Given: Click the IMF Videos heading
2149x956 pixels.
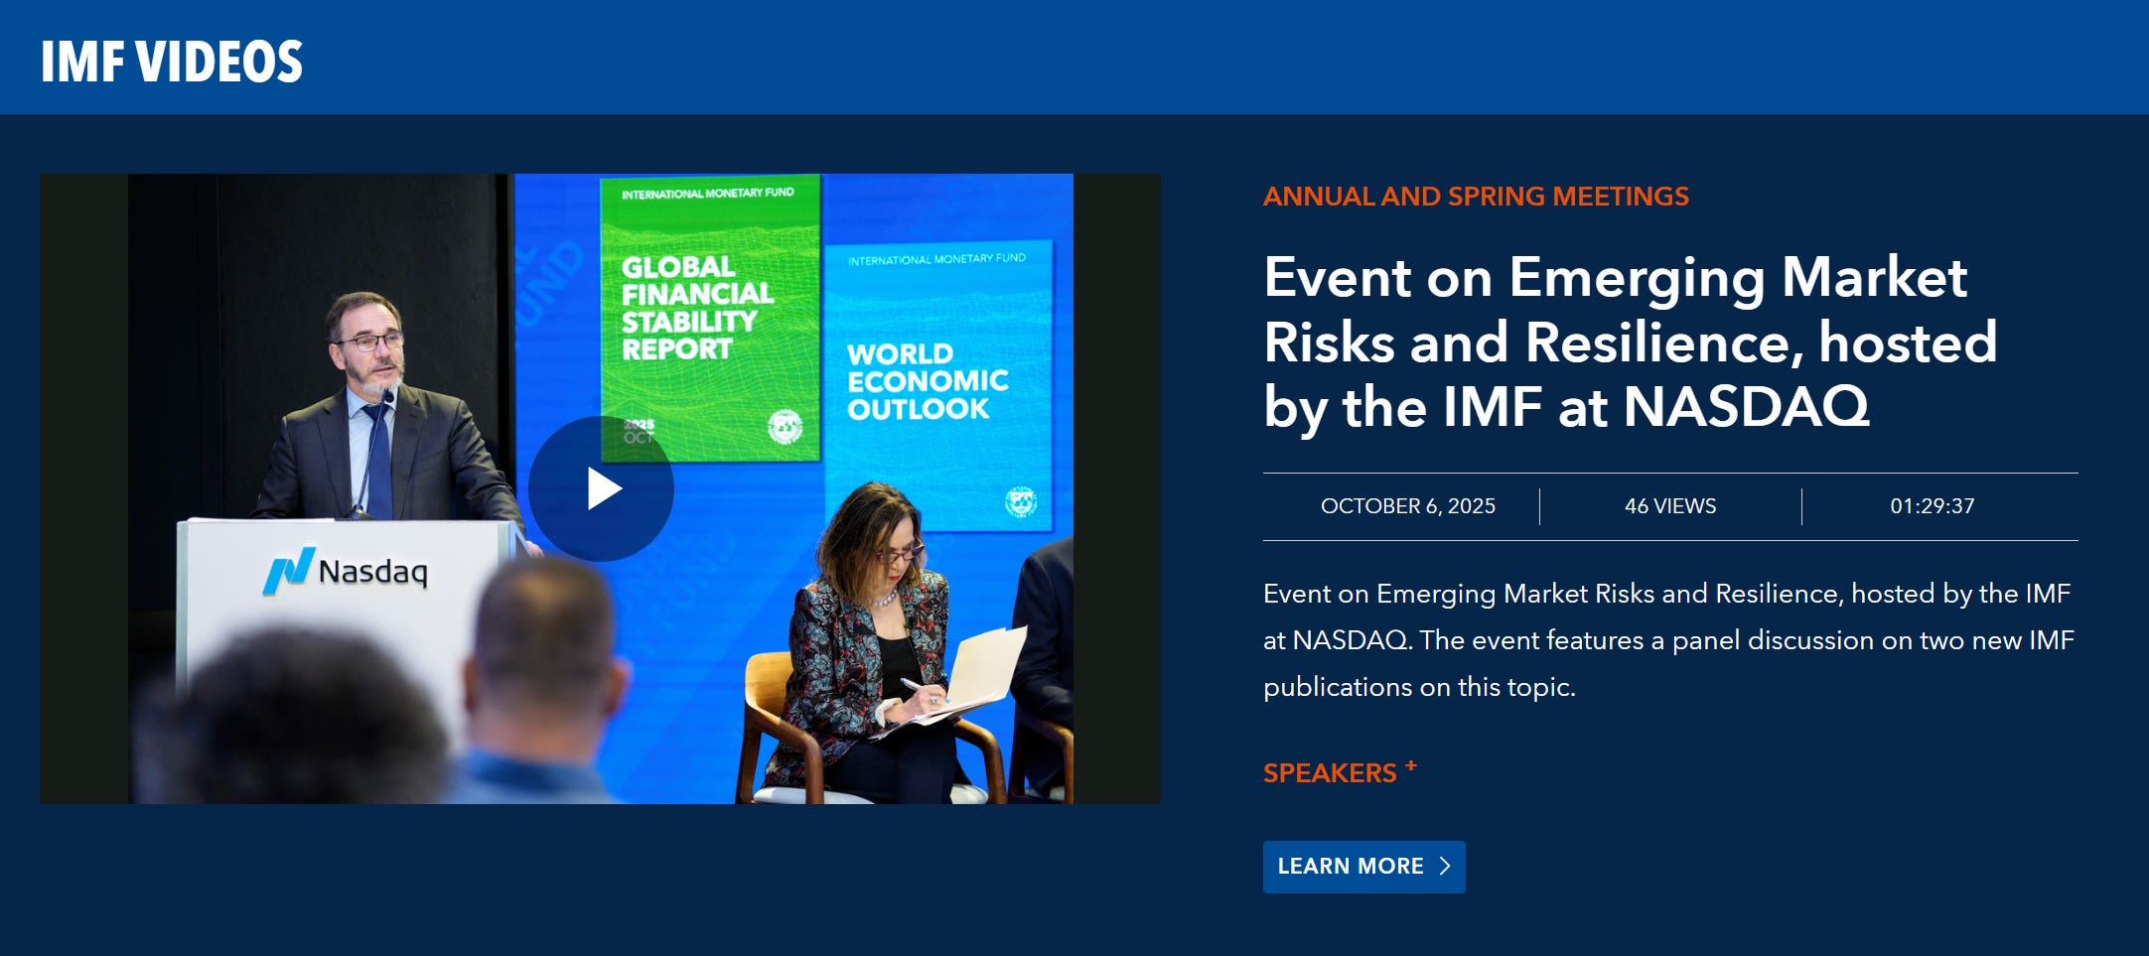Looking at the screenshot, I should (x=172, y=62).
